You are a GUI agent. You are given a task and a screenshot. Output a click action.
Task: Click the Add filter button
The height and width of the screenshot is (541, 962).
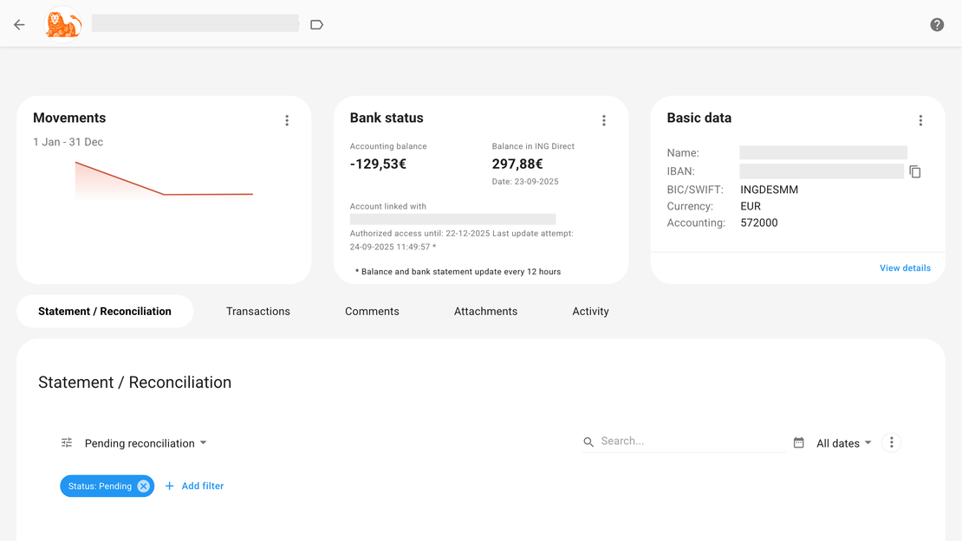tap(195, 486)
